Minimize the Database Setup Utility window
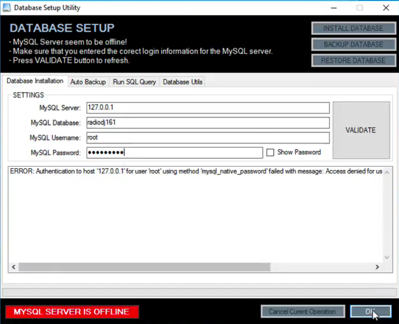Viewport: 399px width, 324px height. (333, 8)
